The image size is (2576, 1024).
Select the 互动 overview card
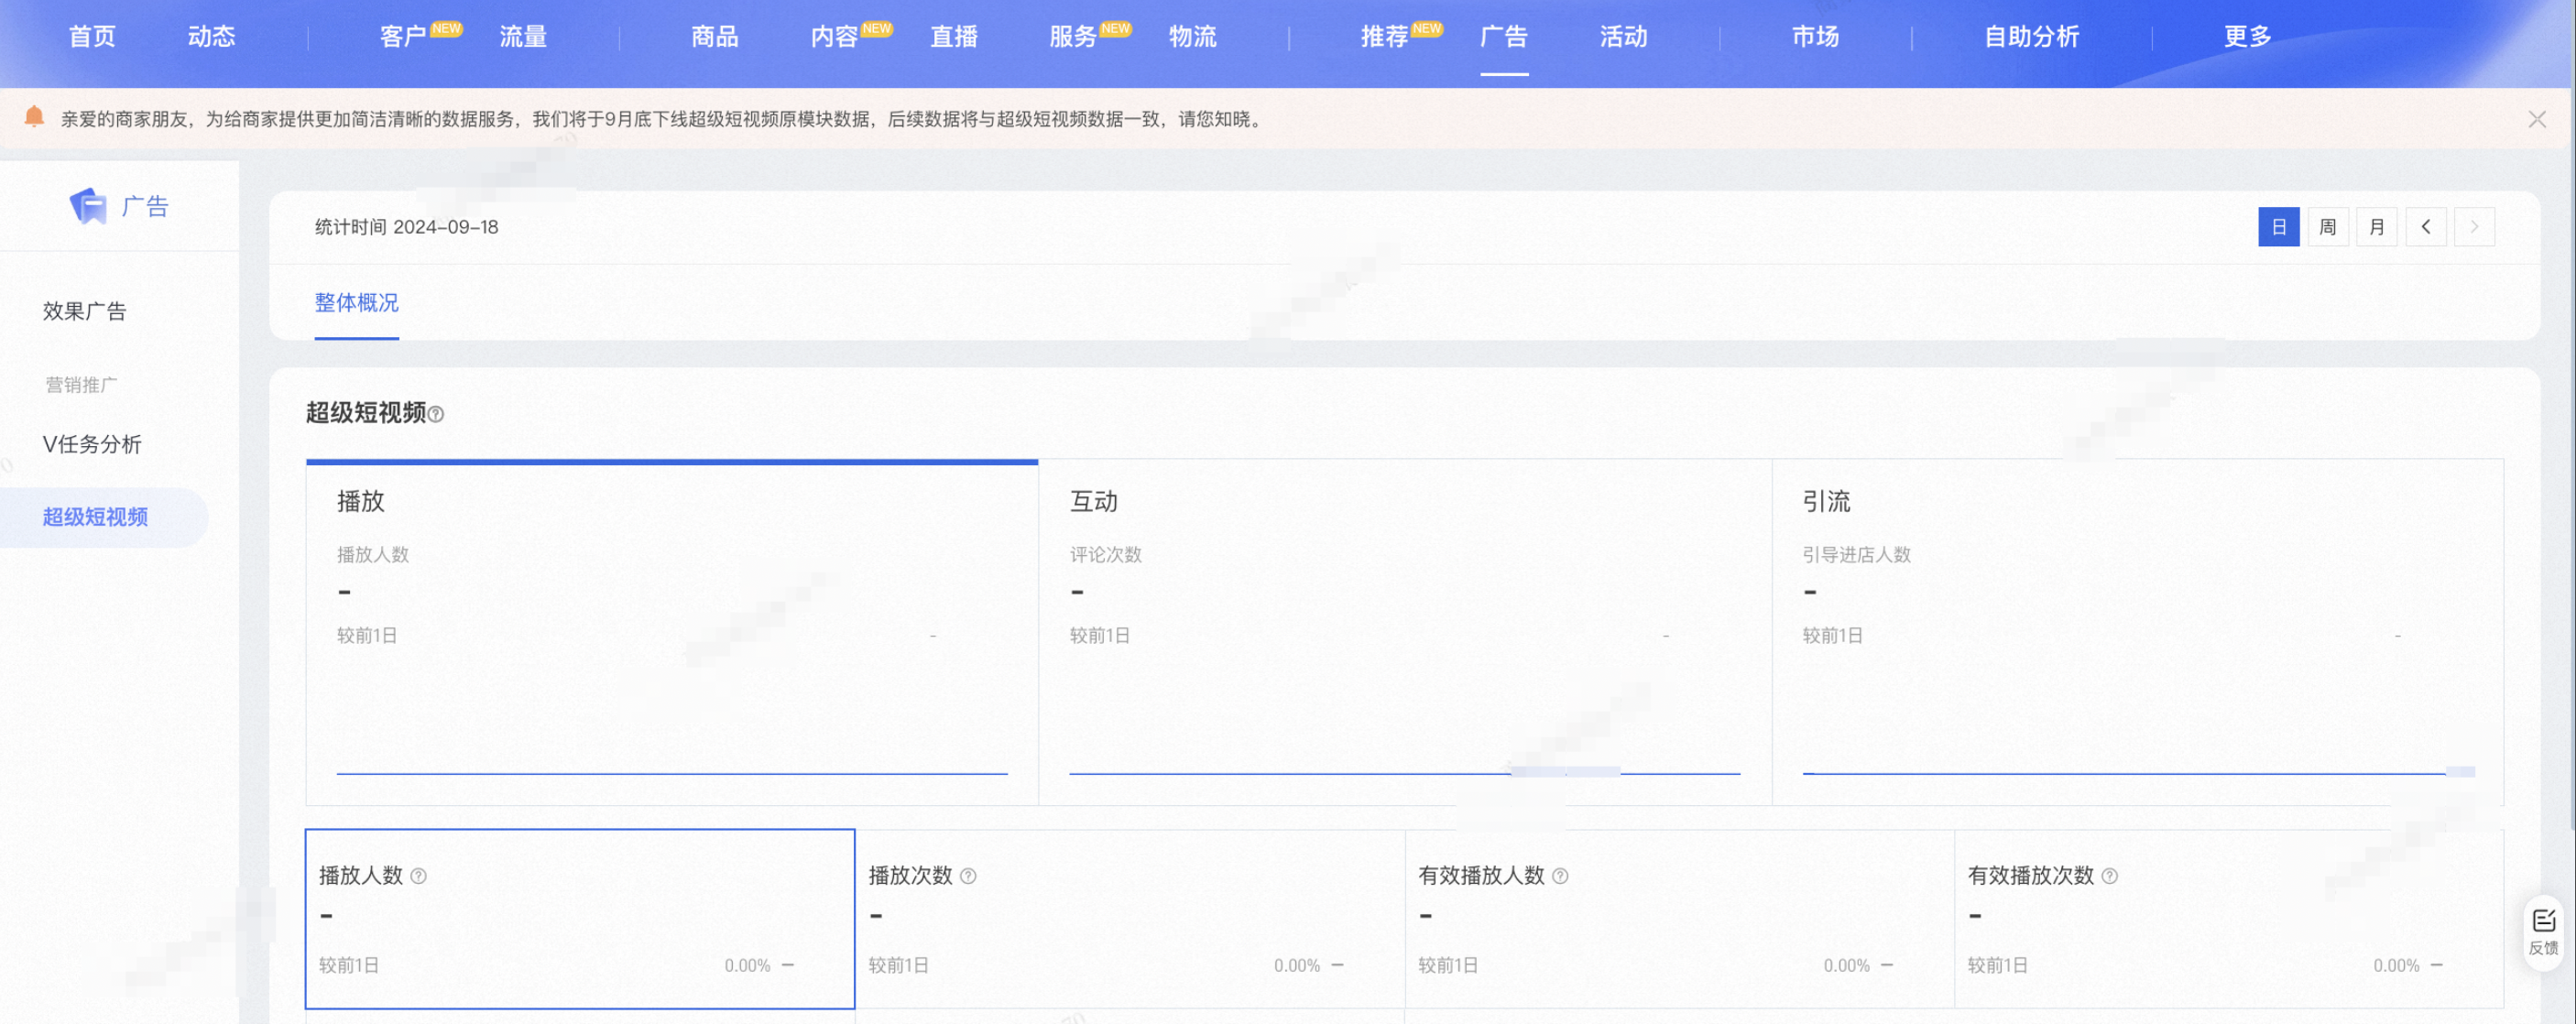pyautogui.click(x=1405, y=632)
